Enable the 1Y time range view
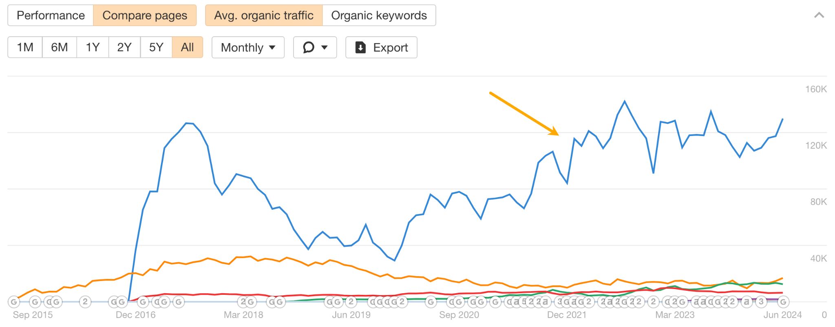The height and width of the screenshot is (327, 835). pos(92,47)
